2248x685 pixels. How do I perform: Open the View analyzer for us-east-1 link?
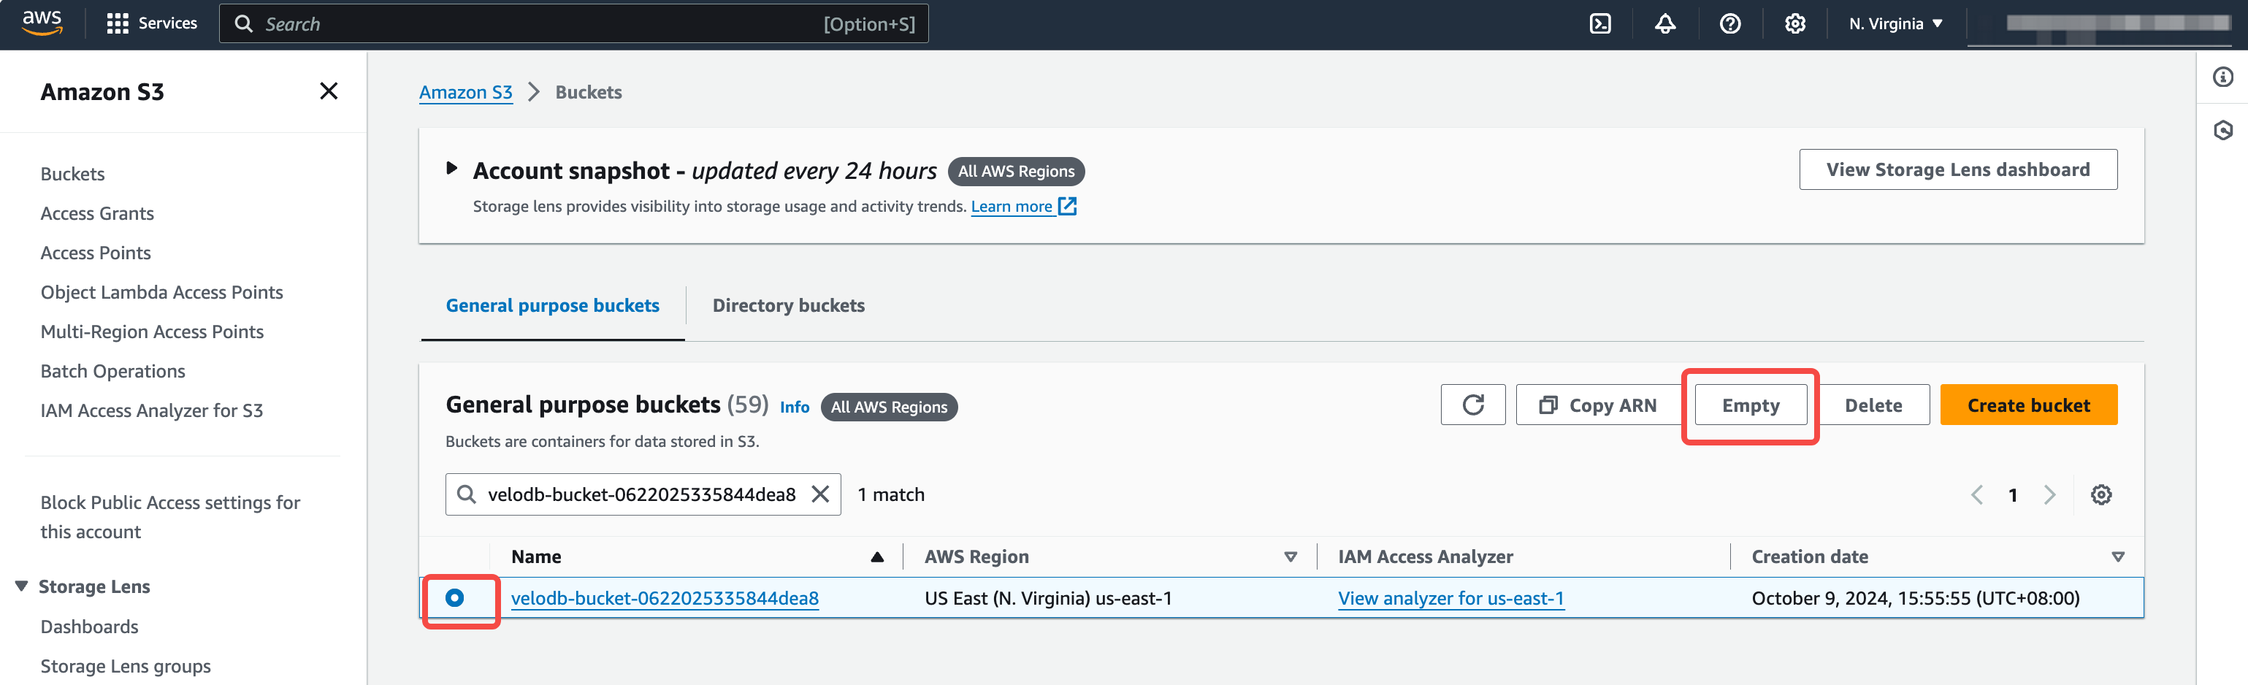[x=1450, y=599]
